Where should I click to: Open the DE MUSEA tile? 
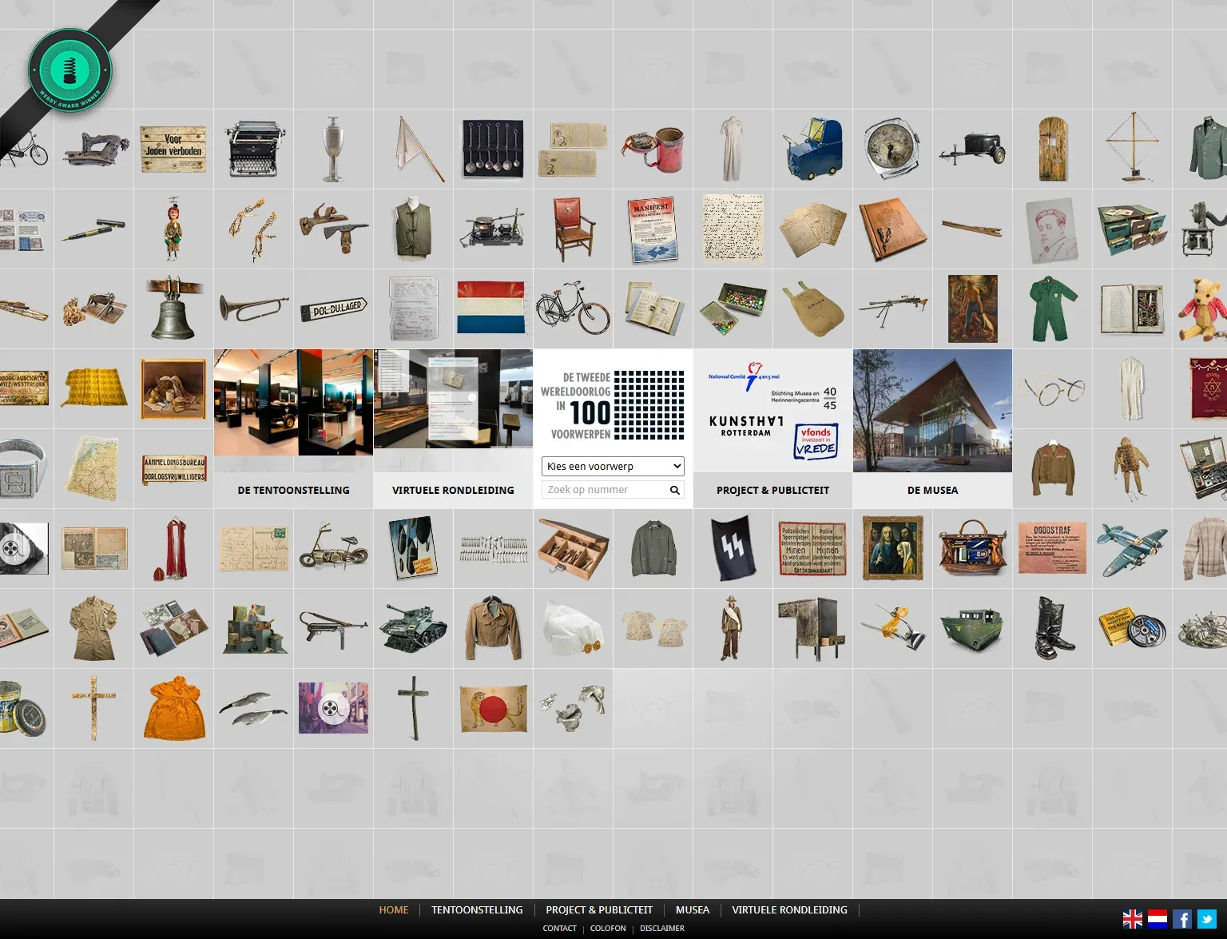(932, 429)
